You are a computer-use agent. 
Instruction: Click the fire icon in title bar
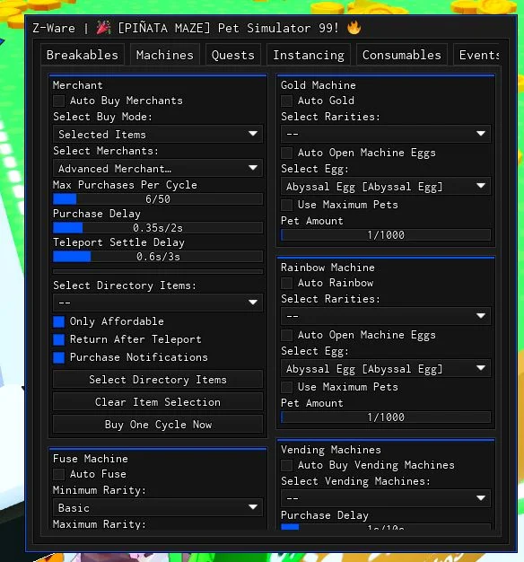(x=354, y=28)
